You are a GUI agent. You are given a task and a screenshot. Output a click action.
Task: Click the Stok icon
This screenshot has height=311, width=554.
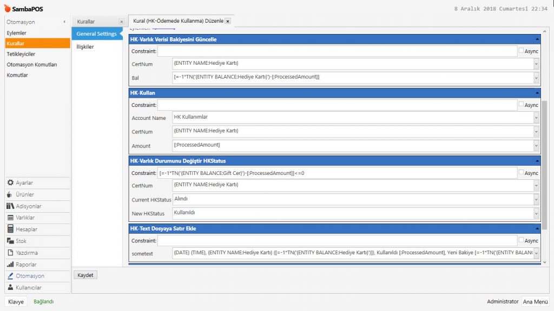(x=10, y=241)
